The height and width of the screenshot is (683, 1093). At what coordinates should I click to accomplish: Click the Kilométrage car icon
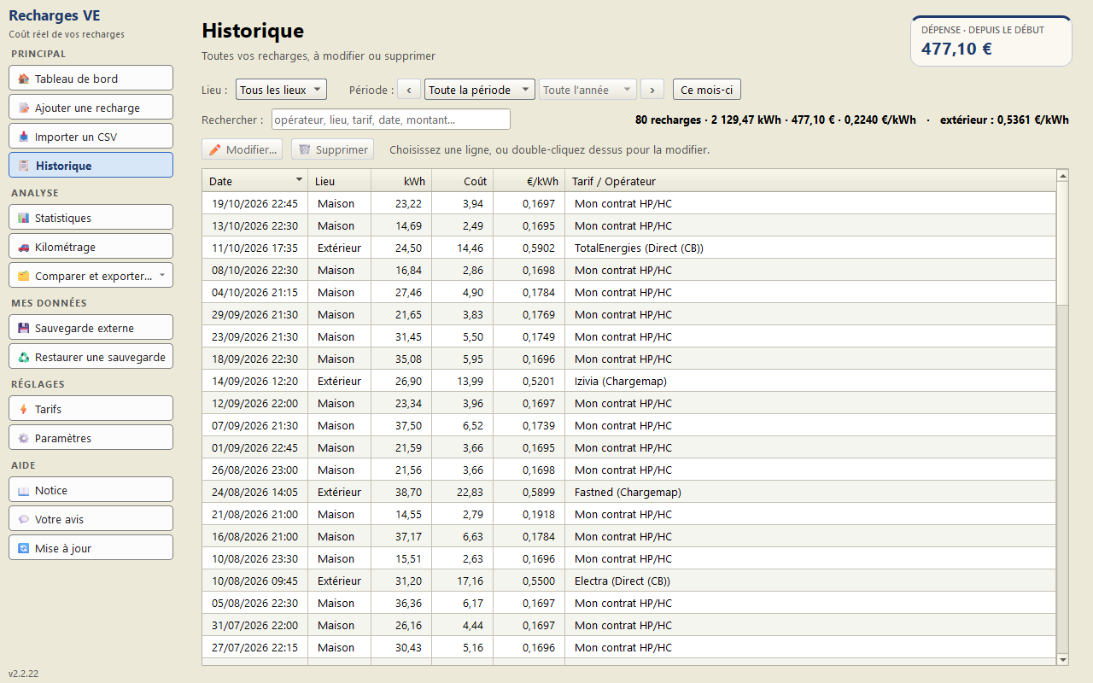[x=24, y=247]
